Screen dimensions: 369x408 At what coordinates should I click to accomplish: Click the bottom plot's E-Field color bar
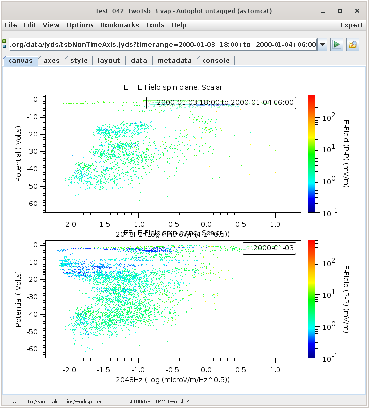pyautogui.click(x=312, y=299)
